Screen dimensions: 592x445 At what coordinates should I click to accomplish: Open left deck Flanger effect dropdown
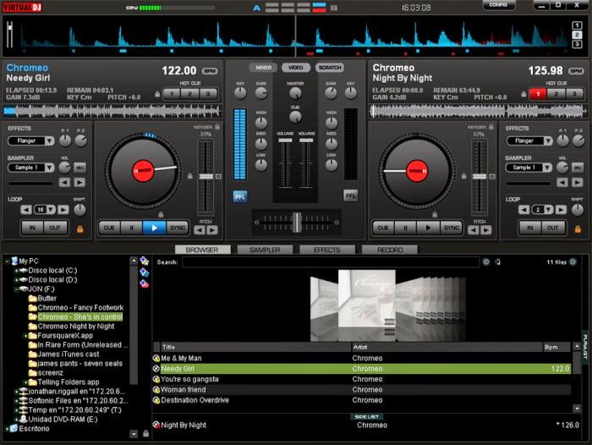pos(49,141)
